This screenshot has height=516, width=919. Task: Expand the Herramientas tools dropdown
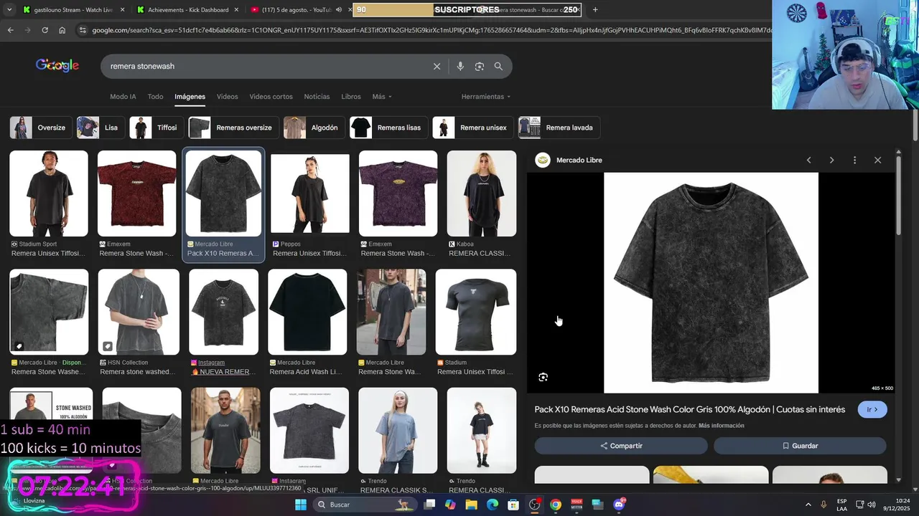[486, 97]
